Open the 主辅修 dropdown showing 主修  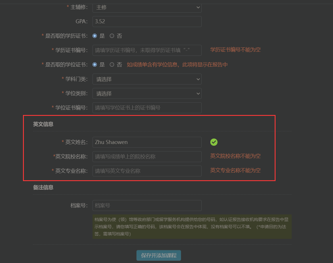tap(147, 7)
